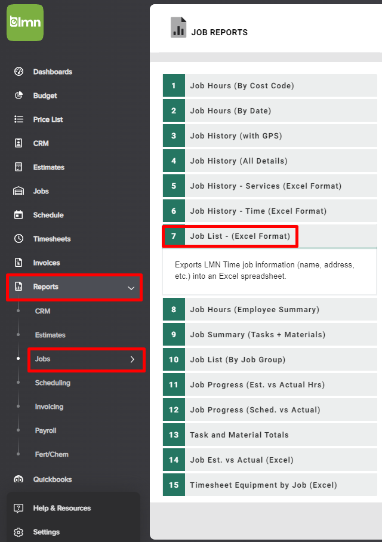Screen dimensions: 382x542
Task: Open CRM reports sub-item
Action: pos(42,311)
